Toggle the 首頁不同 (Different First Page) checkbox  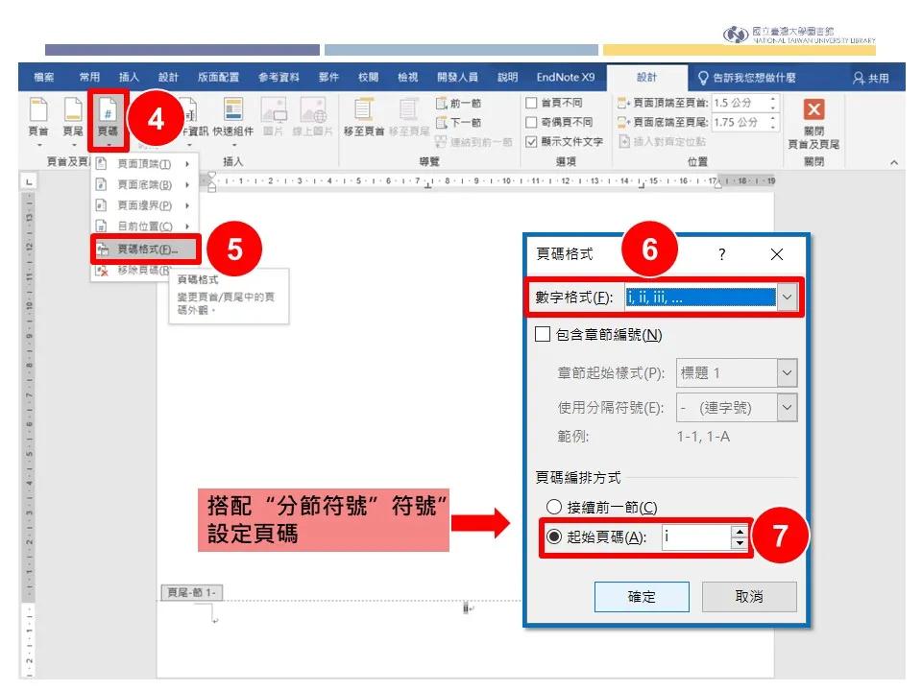533,104
